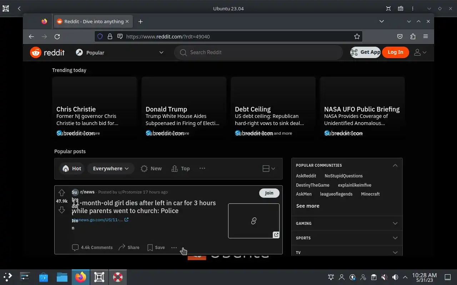
Task: Open the DestinyTheGame community link
Action: pyautogui.click(x=313, y=185)
